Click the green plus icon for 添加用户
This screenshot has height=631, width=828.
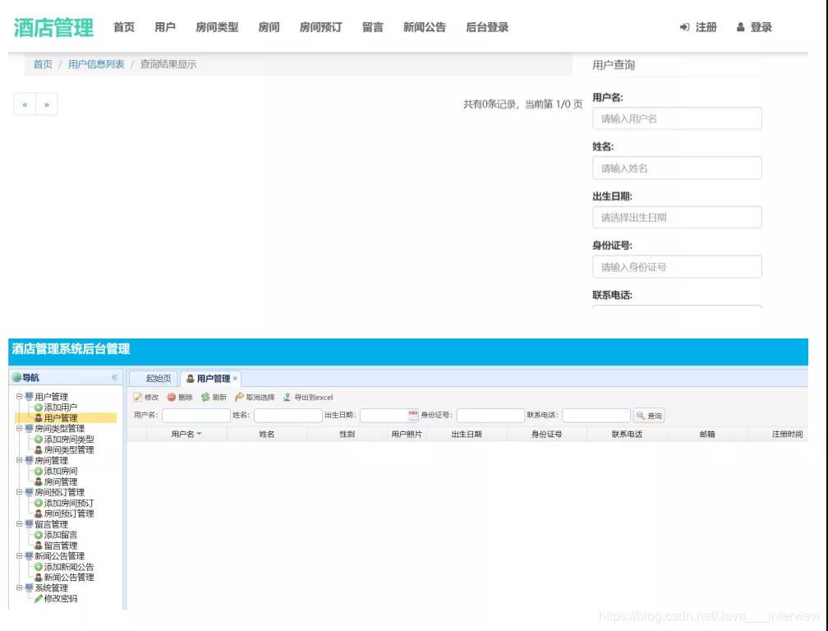click(39, 408)
